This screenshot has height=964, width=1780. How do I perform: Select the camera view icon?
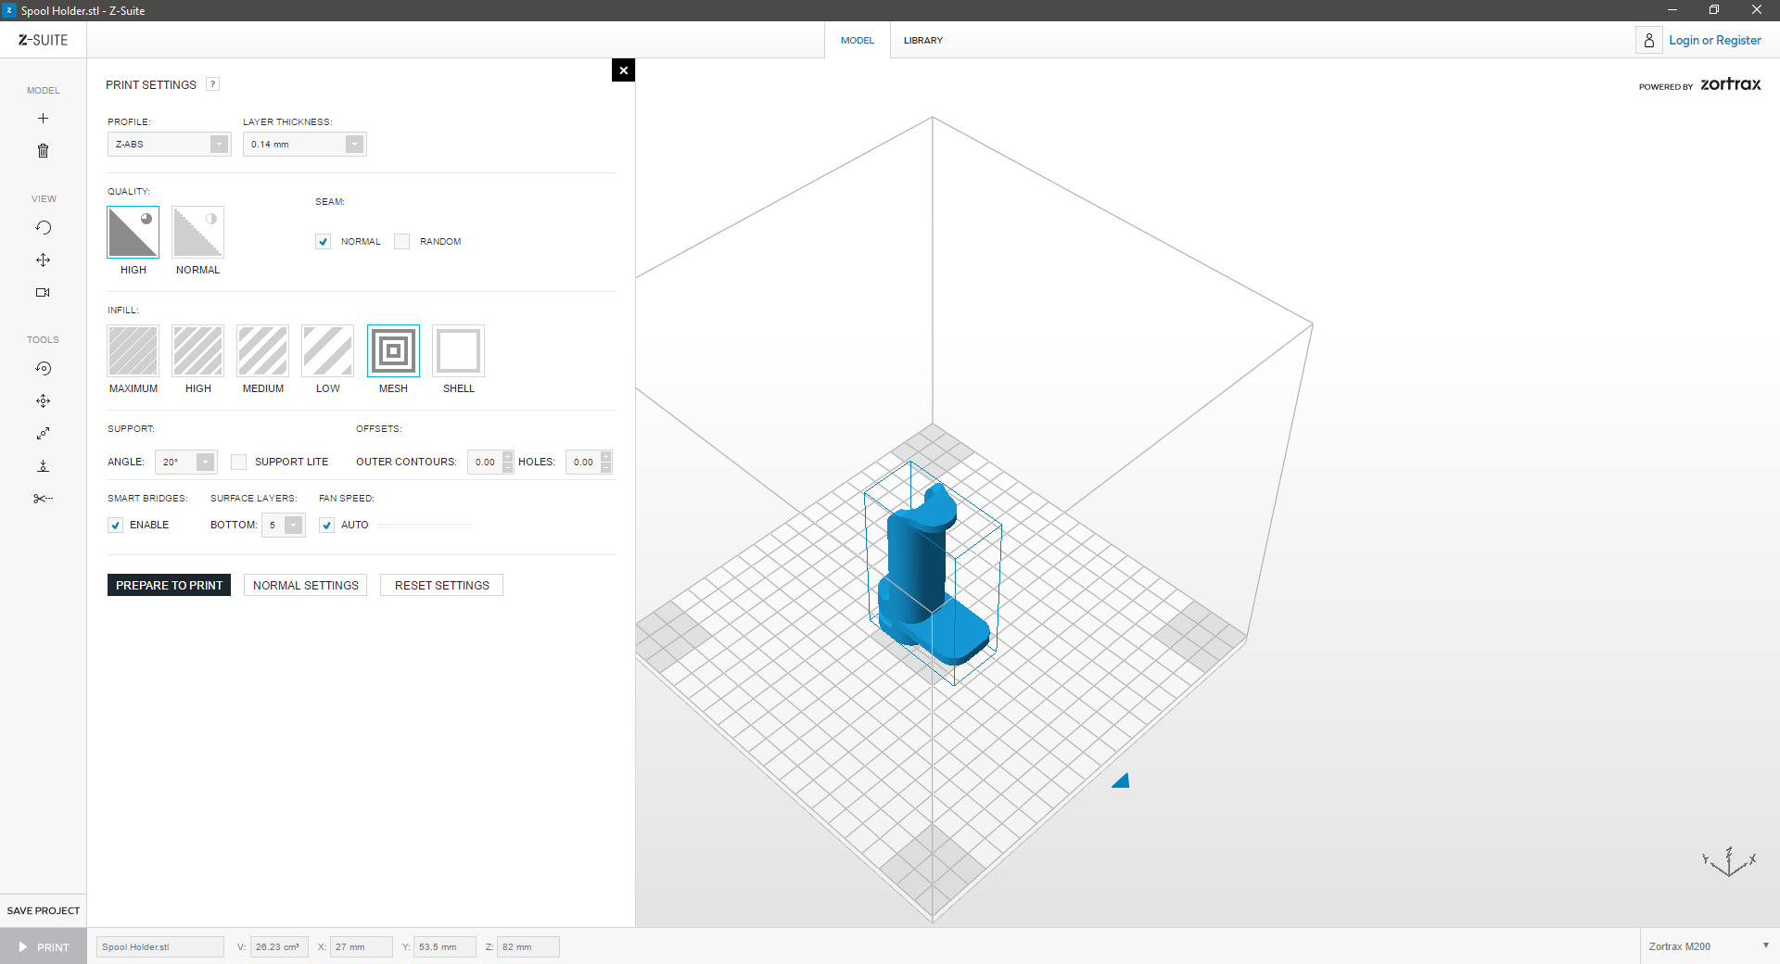tap(43, 293)
